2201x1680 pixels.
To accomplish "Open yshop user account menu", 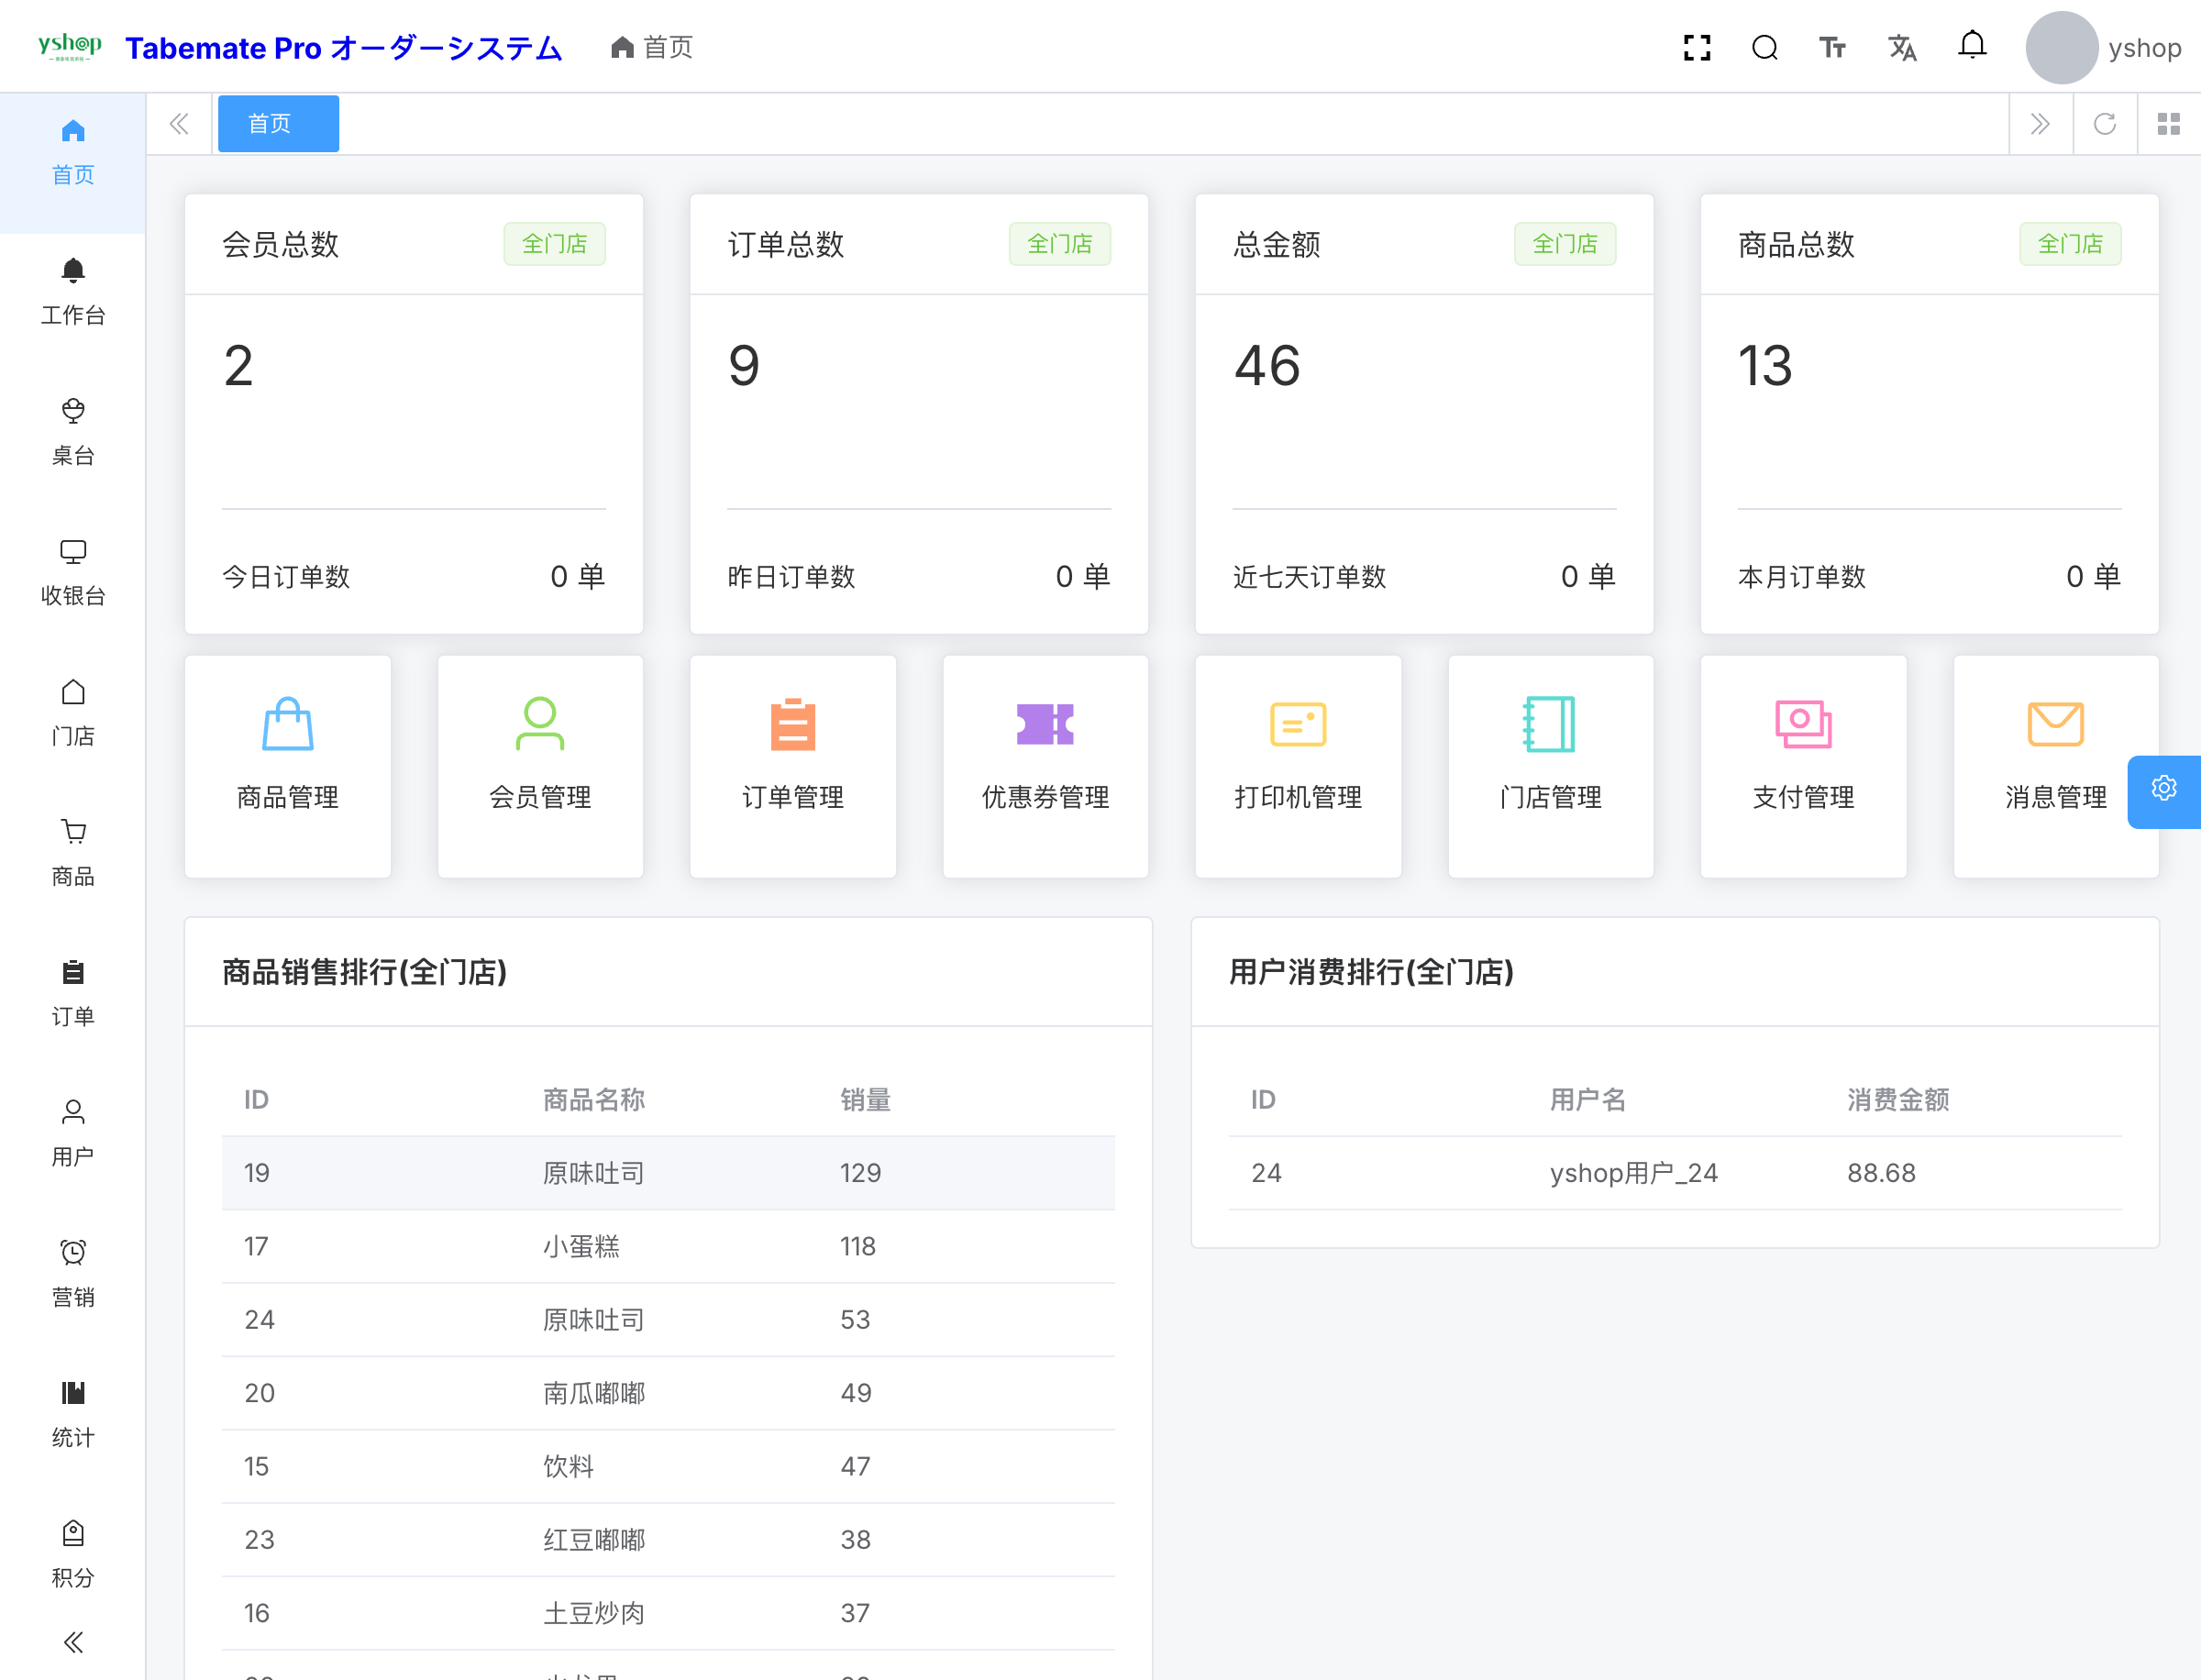I will tap(2104, 48).
